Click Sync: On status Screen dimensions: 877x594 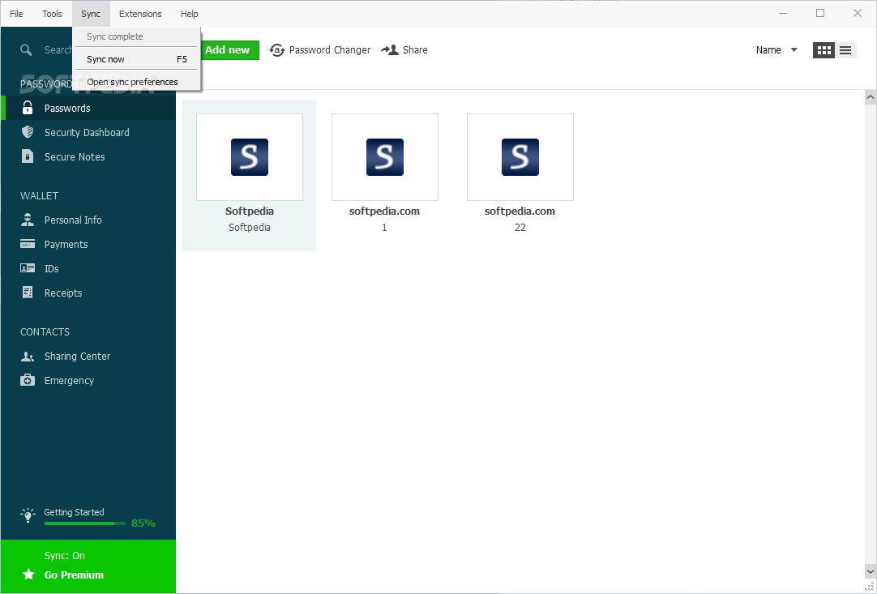(x=65, y=555)
